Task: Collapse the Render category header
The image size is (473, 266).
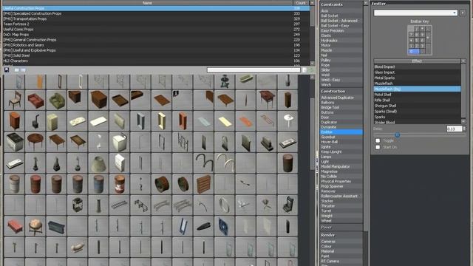Action: click(341, 235)
